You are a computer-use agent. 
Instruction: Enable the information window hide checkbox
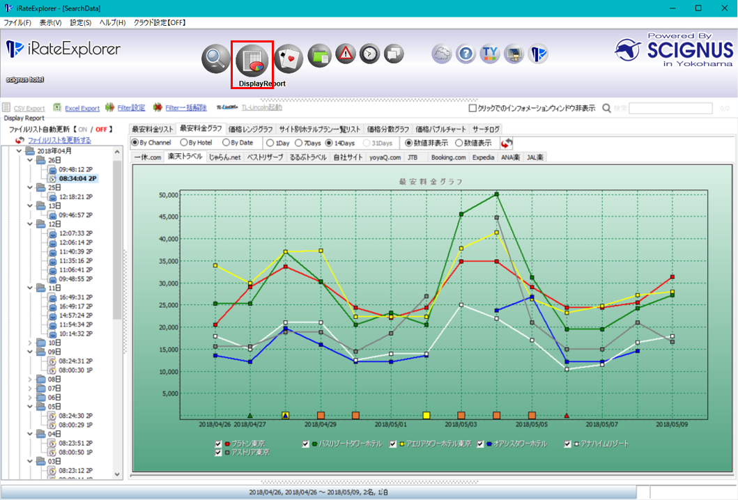pyautogui.click(x=472, y=108)
